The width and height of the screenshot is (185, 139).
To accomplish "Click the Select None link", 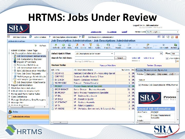I will coord(149,58).
